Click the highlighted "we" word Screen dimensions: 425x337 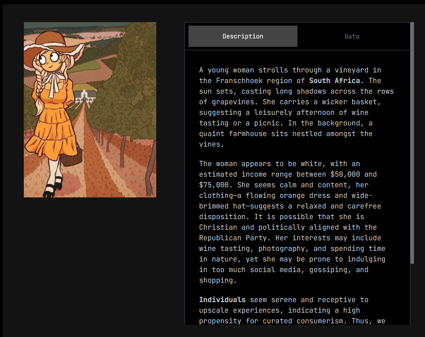point(381,321)
